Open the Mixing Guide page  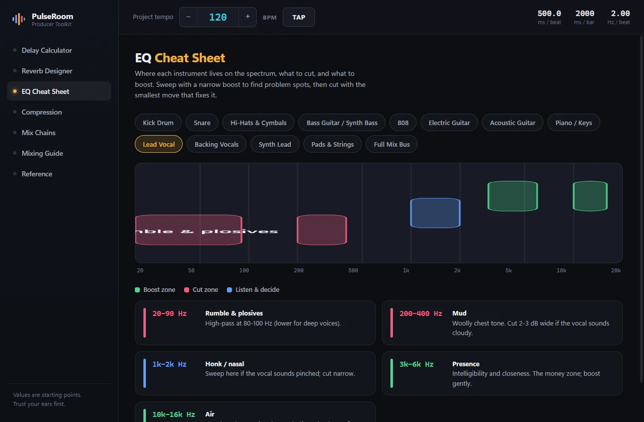(x=59, y=153)
